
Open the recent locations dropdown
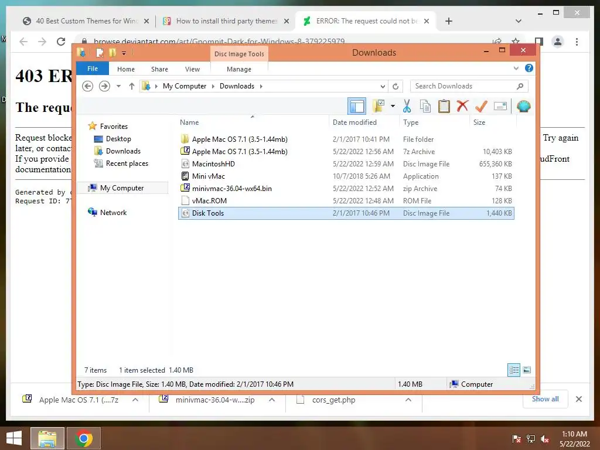[x=118, y=86]
